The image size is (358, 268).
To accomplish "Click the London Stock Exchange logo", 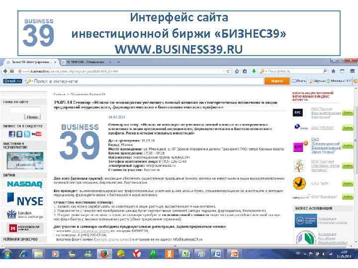I will [x=25, y=214].
